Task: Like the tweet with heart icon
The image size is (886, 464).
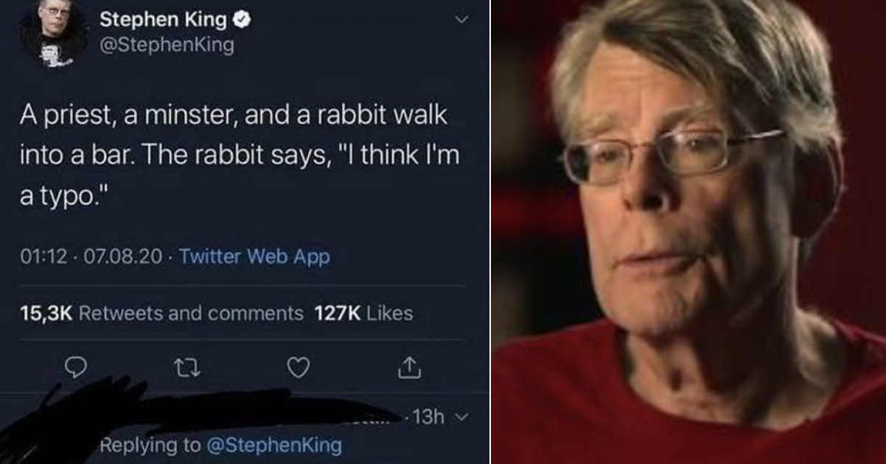Action: pyautogui.click(x=298, y=367)
